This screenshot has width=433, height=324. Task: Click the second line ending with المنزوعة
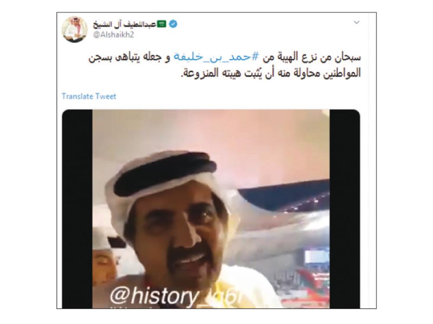pos(271,73)
